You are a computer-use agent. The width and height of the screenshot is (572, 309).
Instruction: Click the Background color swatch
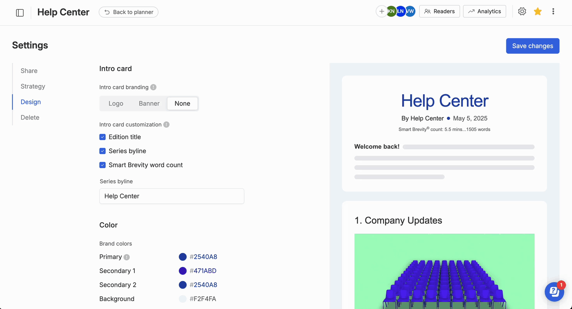tap(183, 299)
